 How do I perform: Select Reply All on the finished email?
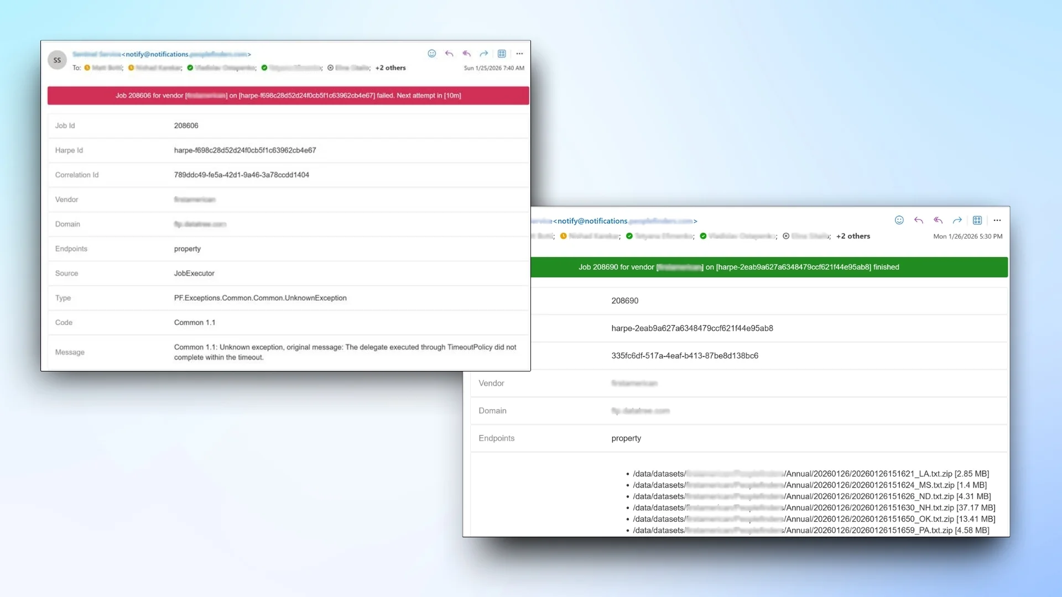point(939,220)
